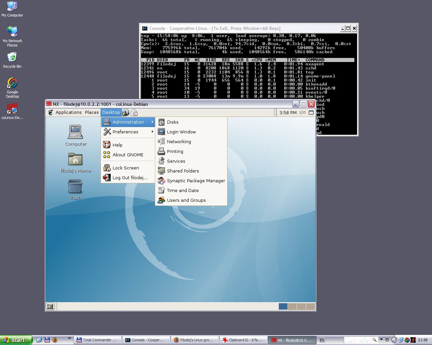Close the Desktop menu via its panel label
The height and width of the screenshot is (345, 432).
click(111, 113)
